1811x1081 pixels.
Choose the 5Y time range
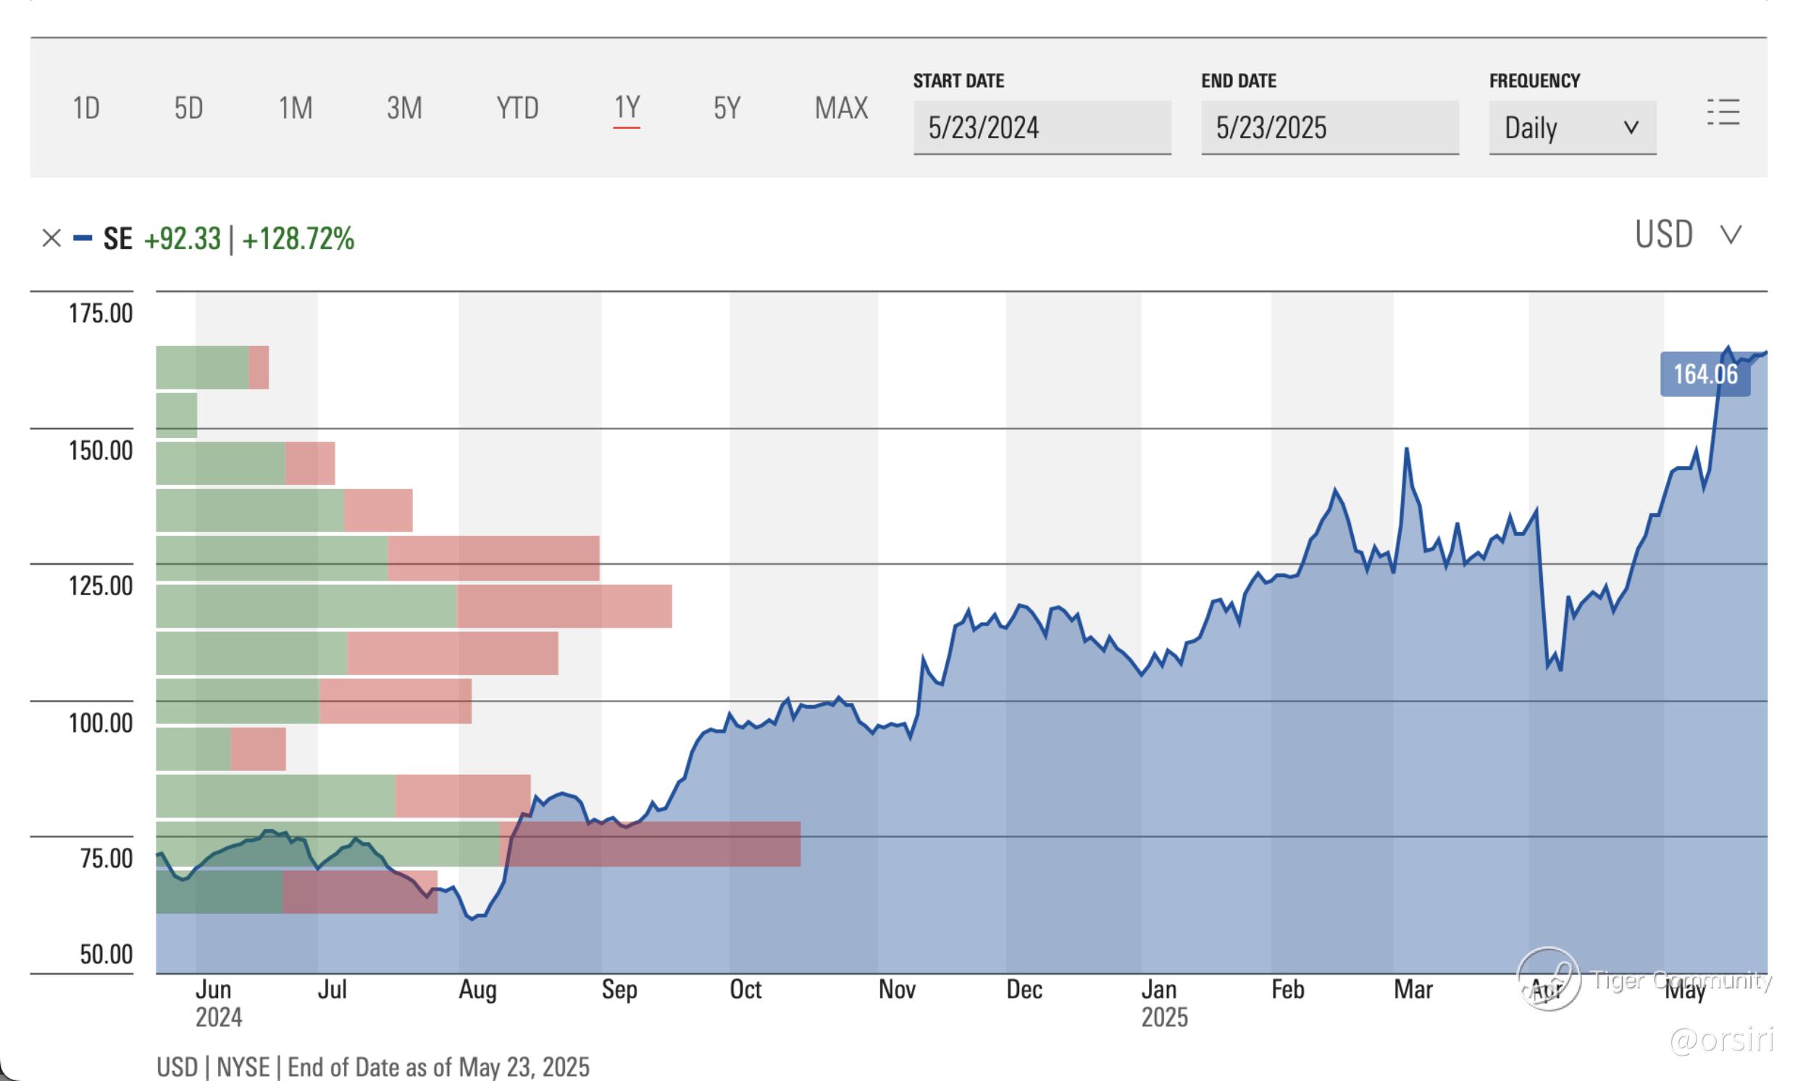(727, 109)
